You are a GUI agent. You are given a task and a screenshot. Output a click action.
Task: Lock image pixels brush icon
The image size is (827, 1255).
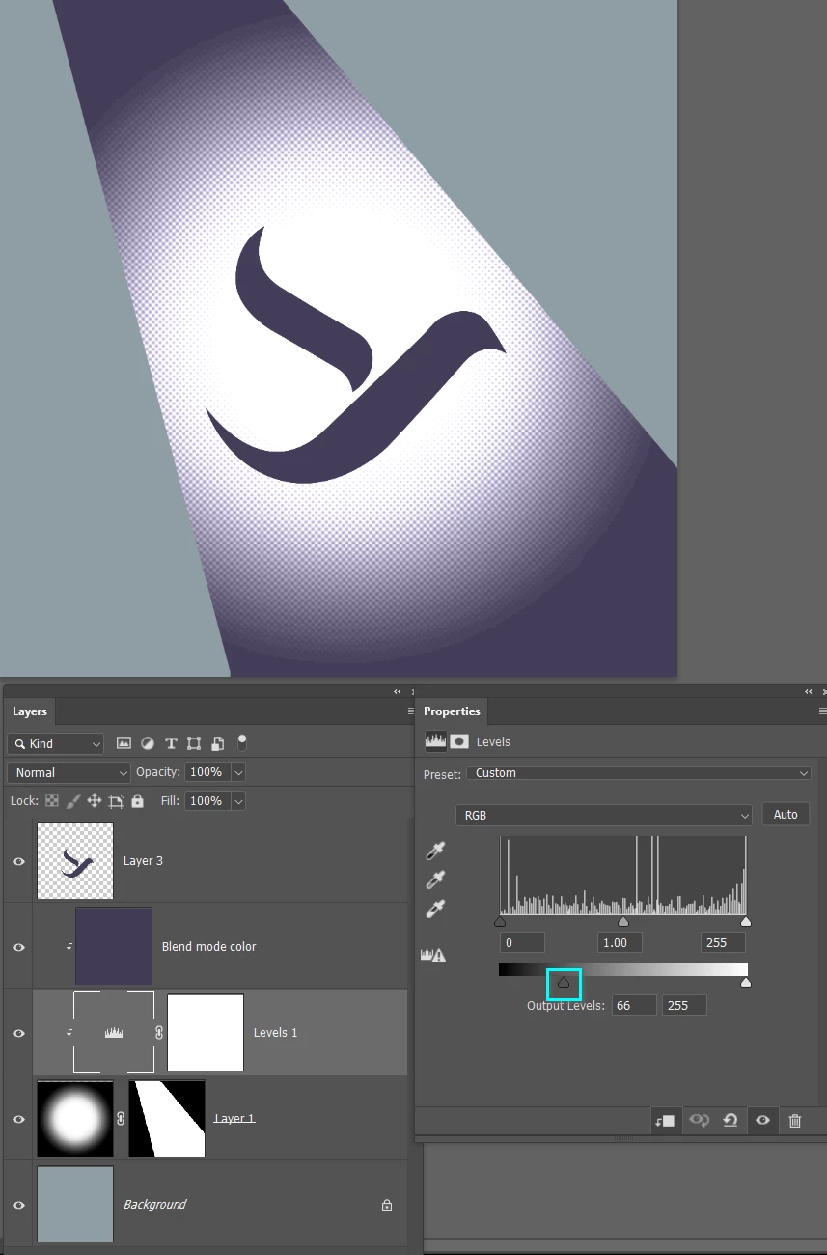(73, 801)
